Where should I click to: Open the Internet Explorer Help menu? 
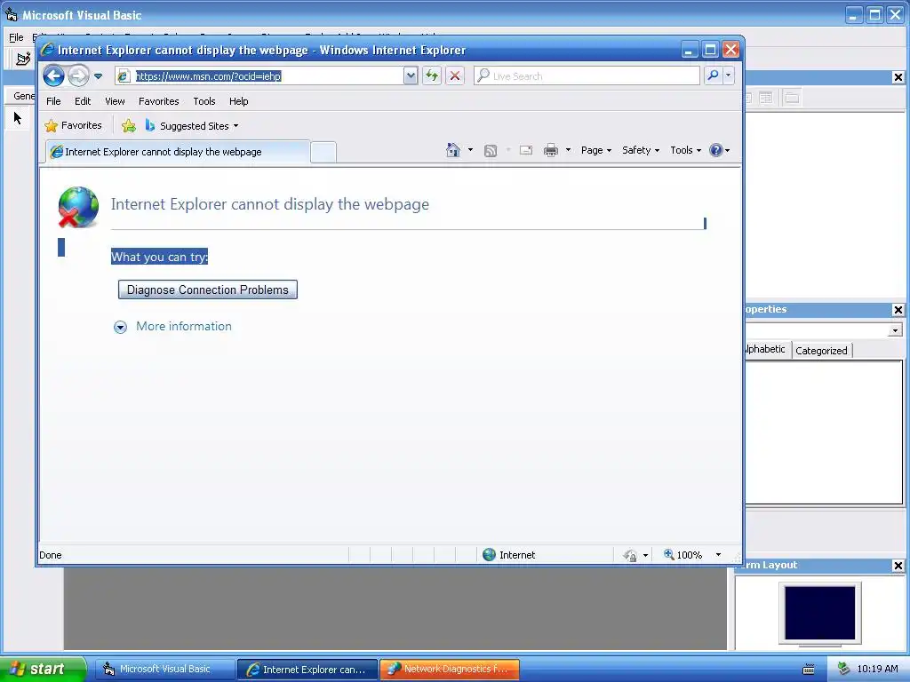(238, 101)
